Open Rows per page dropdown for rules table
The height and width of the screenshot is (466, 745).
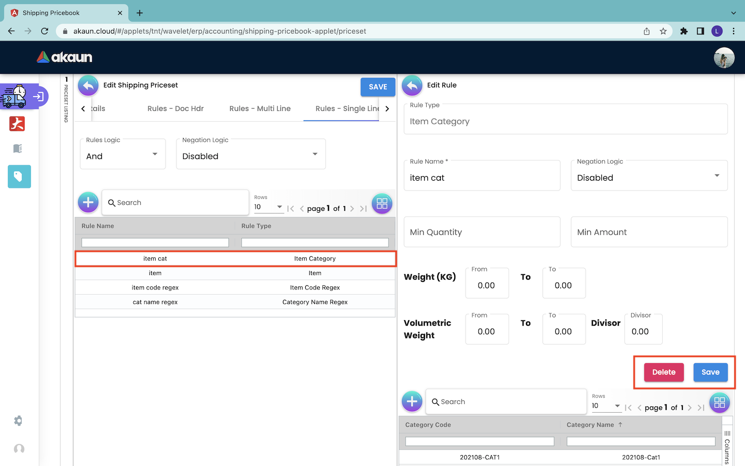(x=268, y=207)
